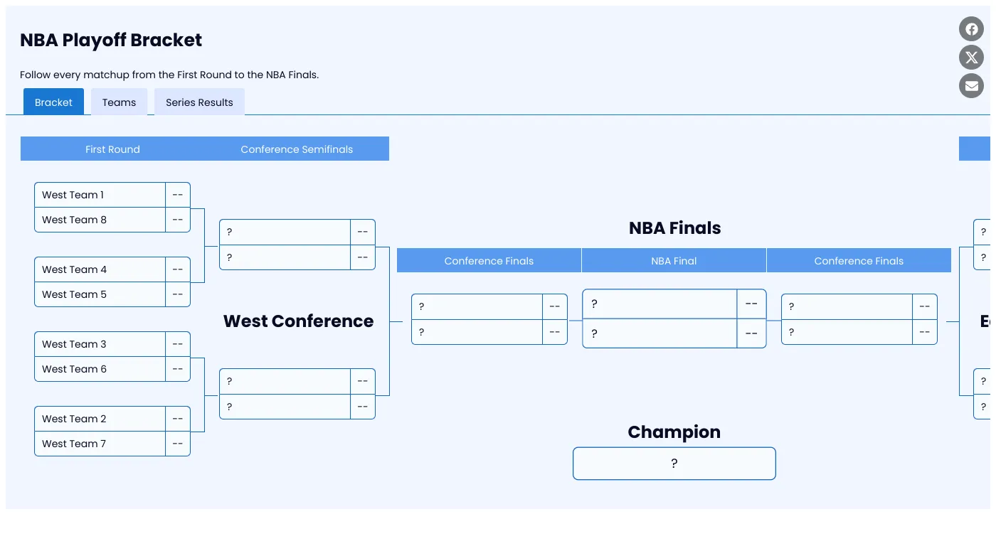996x546 pixels.
Task: Choose West Team 3 in bracket
Action: (100, 344)
